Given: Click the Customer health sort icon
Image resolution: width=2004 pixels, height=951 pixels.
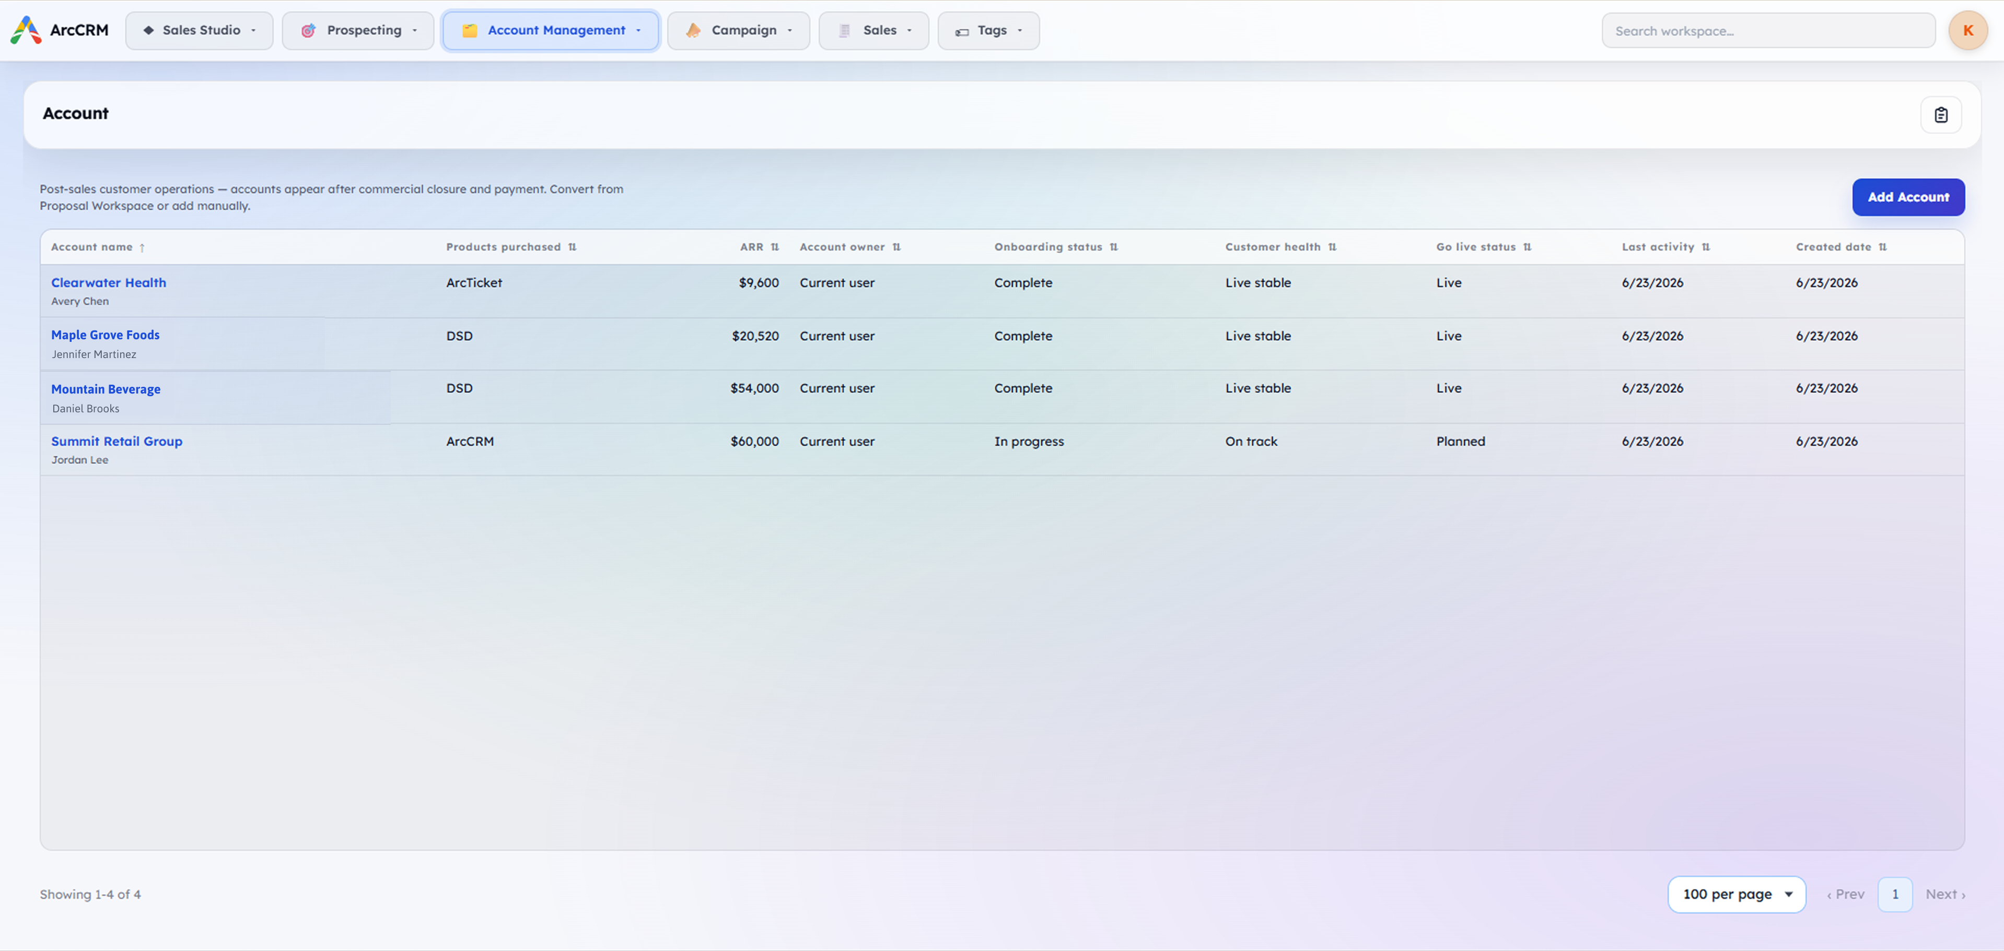Looking at the screenshot, I should 1332,247.
